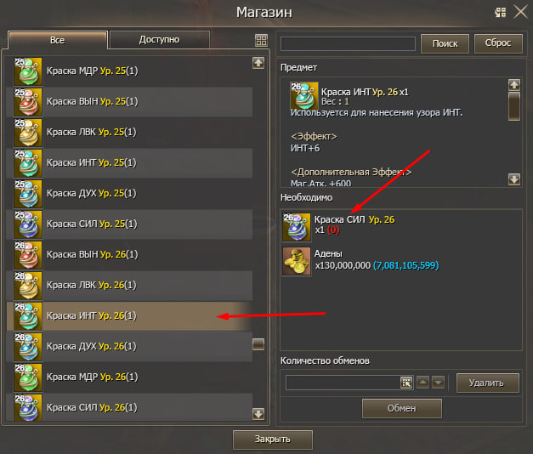
Task: Toggle the grid view icon beside tabs
Action: 261,40
